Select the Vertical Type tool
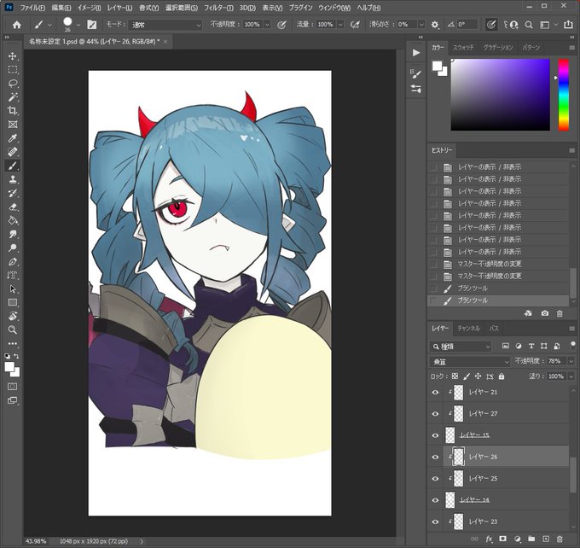 [x=13, y=275]
